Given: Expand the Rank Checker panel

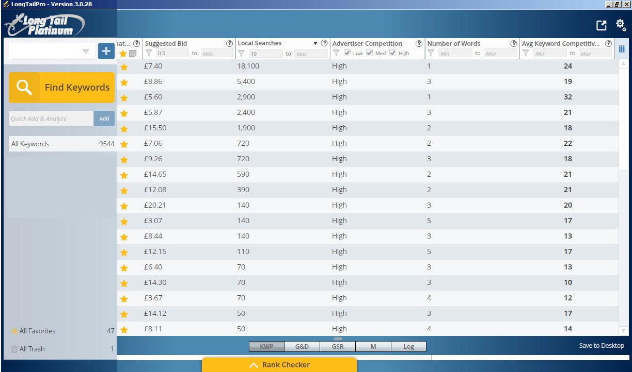Looking at the screenshot, I should point(279,365).
